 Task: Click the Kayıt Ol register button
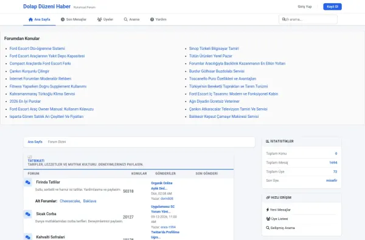pos(332,7)
